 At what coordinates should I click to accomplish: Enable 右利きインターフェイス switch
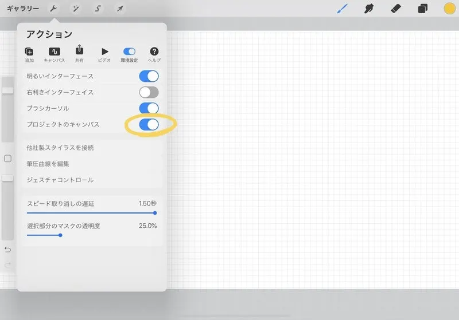(149, 92)
